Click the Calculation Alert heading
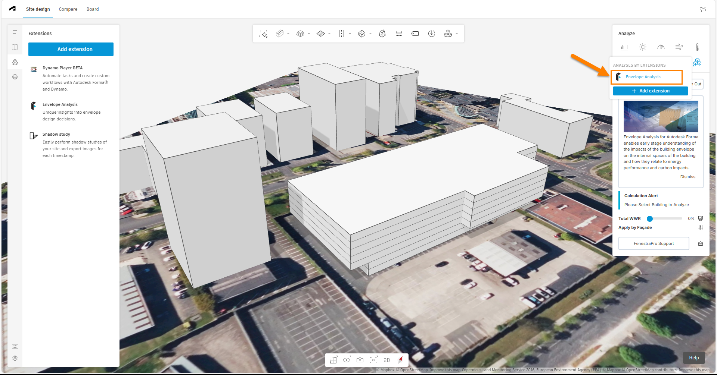Screen dimensions: 717x375 641,196
